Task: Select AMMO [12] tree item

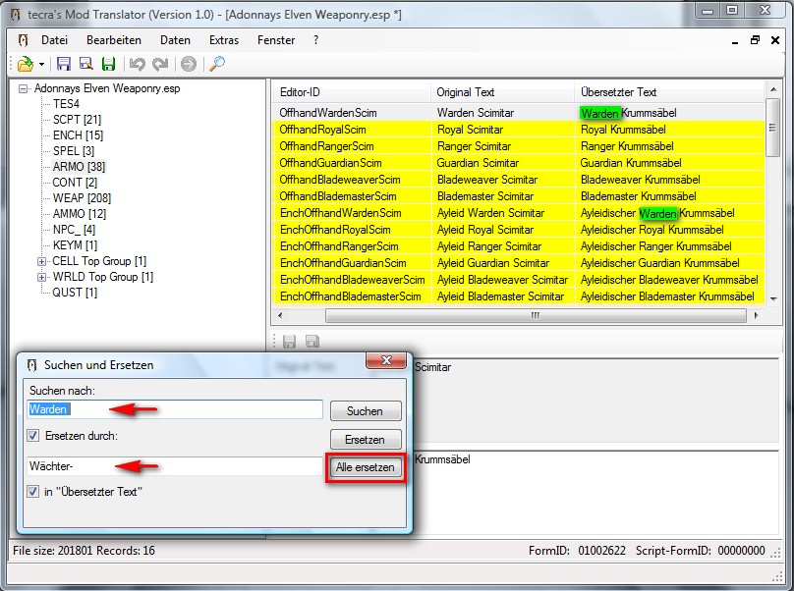Action: pos(80,214)
